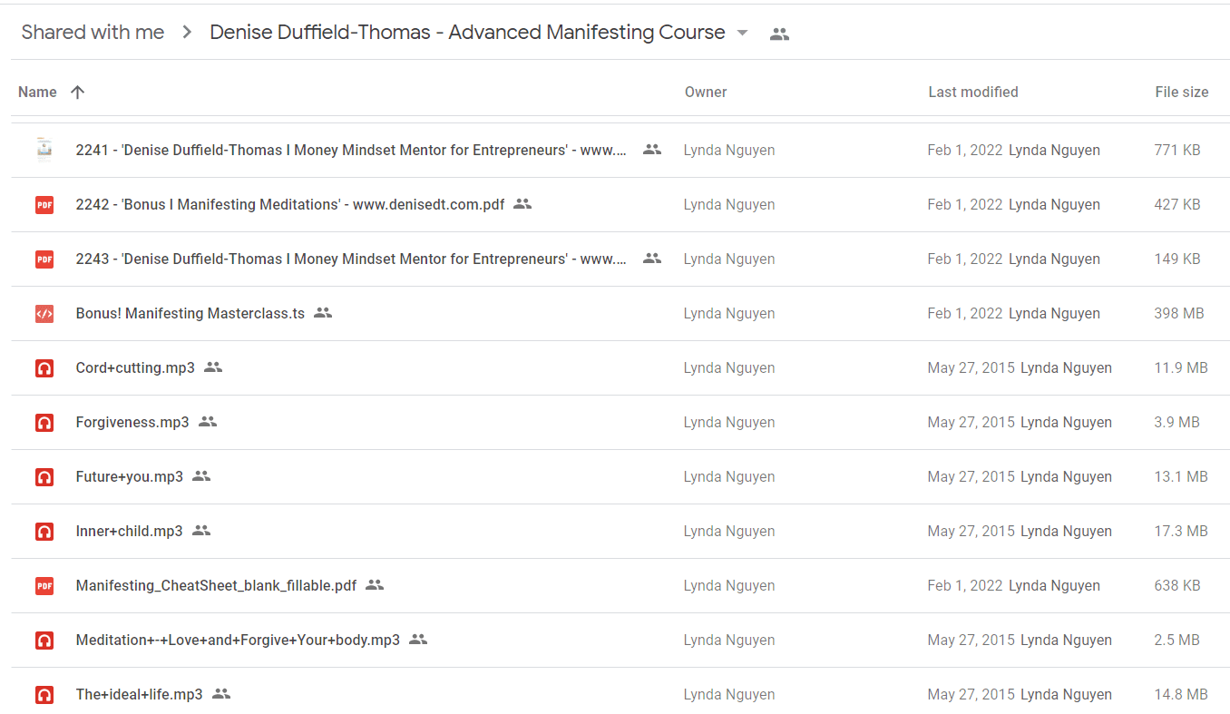Select the Cord+cutting.mp3 file name
This screenshot has width=1230, height=714.
click(135, 367)
